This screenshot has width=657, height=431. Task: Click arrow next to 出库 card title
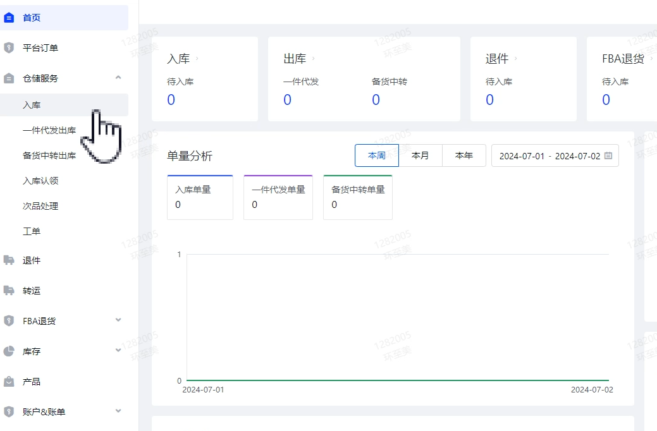tap(314, 59)
